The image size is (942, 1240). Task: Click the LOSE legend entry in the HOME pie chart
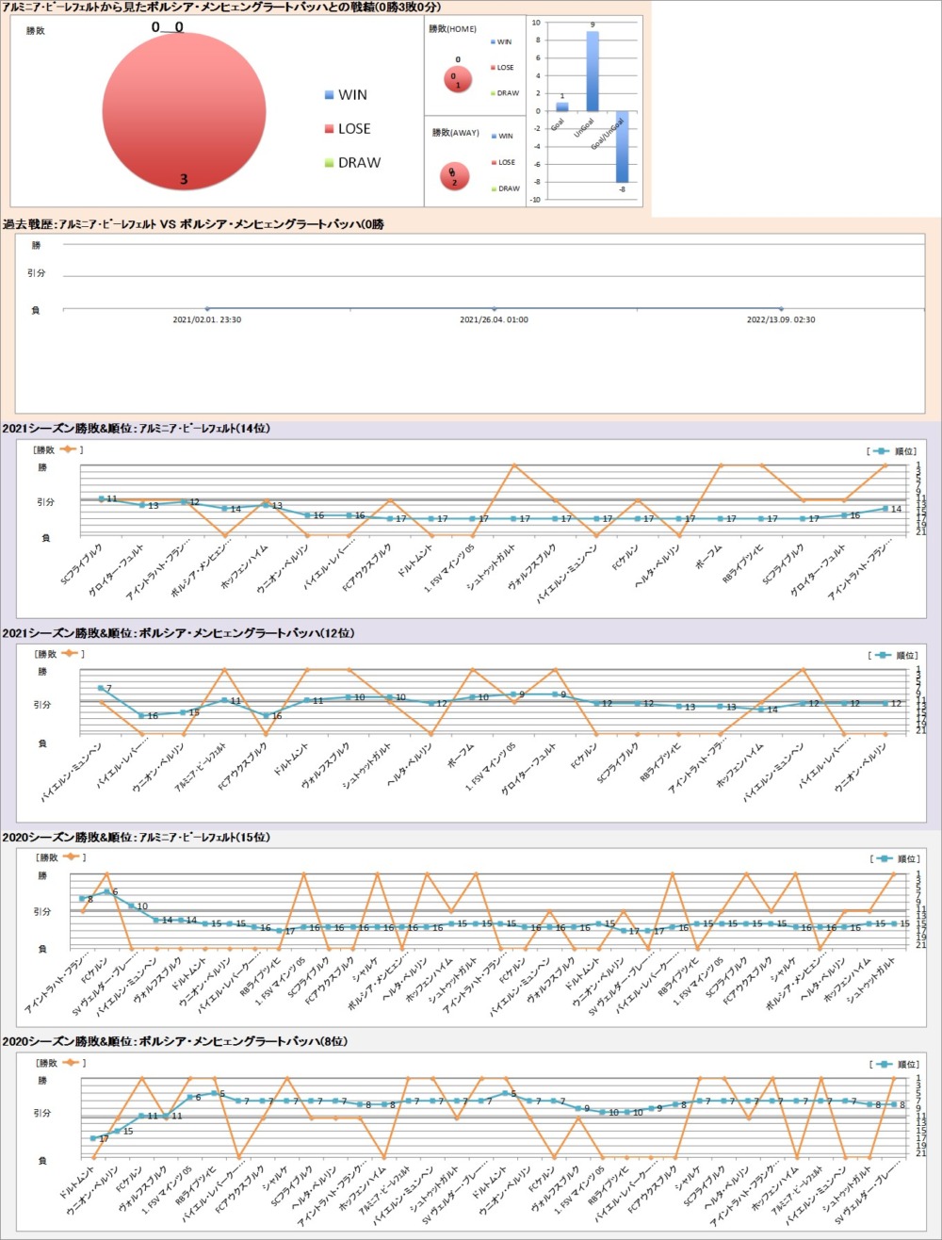[x=504, y=68]
